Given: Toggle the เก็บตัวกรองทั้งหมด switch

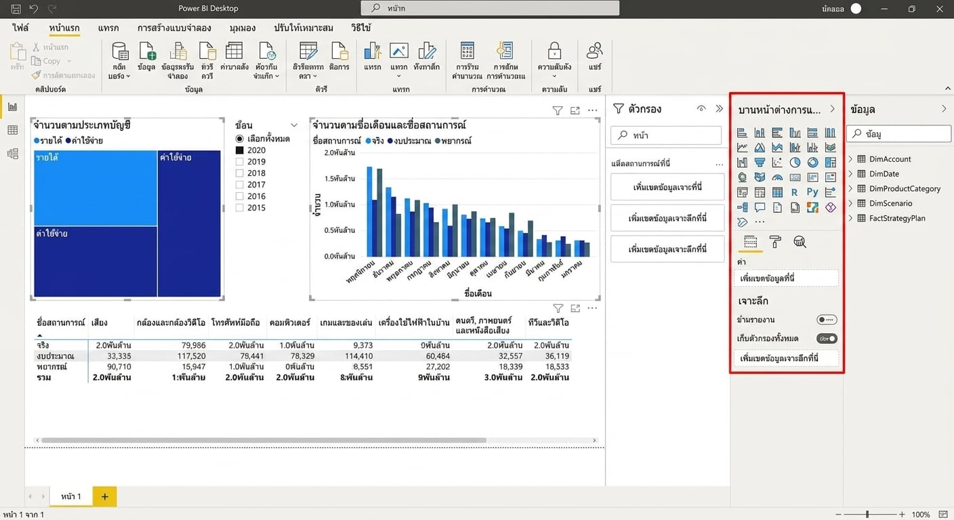Looking at the screenshot, I should pos(827,338).
